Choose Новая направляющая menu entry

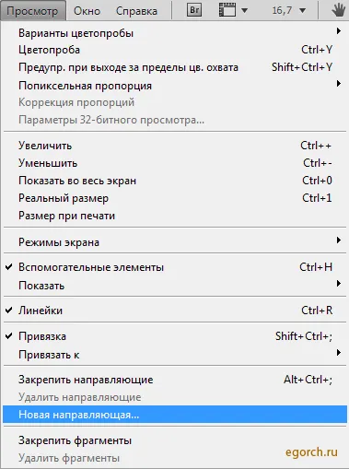tap(175, 415)
